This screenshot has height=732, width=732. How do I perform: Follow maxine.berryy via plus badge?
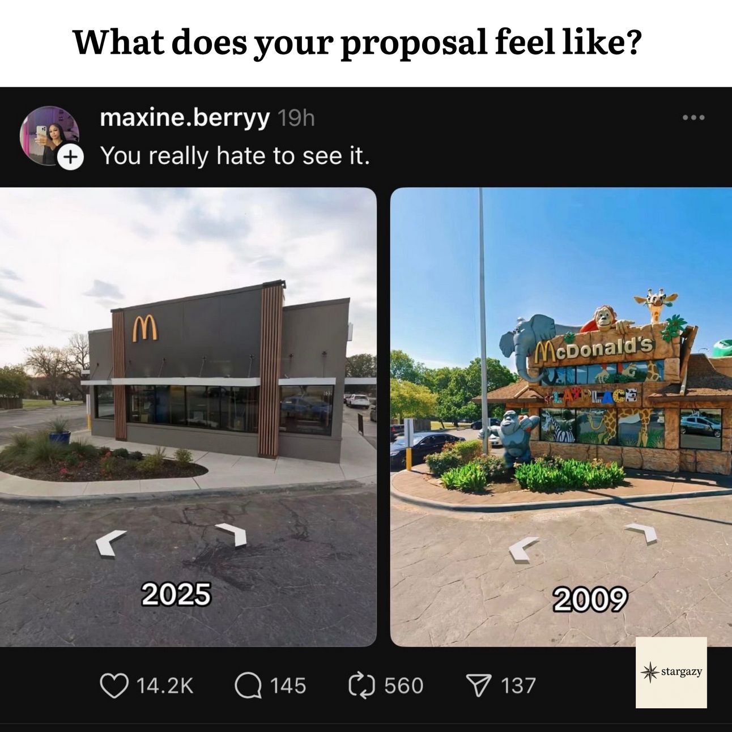click(70, 157)
